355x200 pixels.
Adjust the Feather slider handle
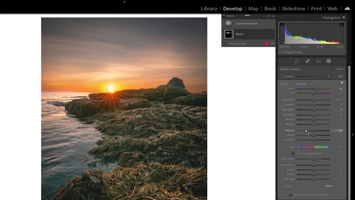(x=328, y=77)
